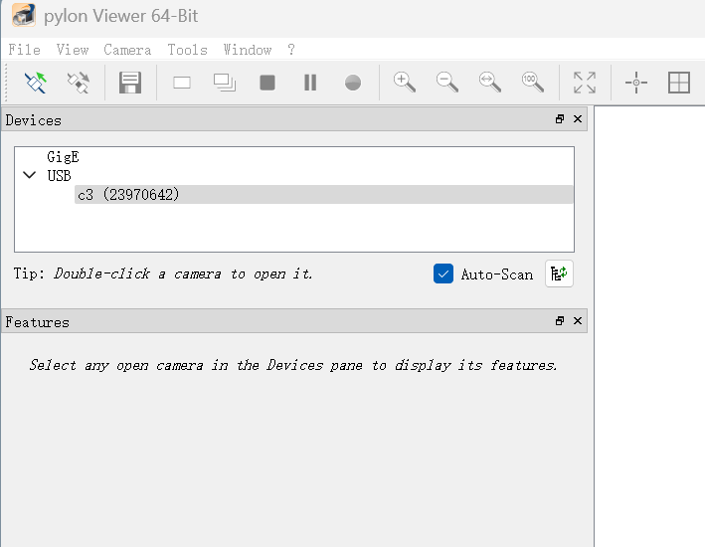The image size is (705, 547).
Task: Zoom out with magnifier minus icon
Action: click(x=447, y=83)
